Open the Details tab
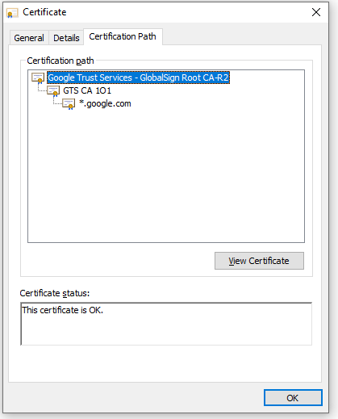Image resolution: width=338 pixels, height=419 pixels. 66,38
